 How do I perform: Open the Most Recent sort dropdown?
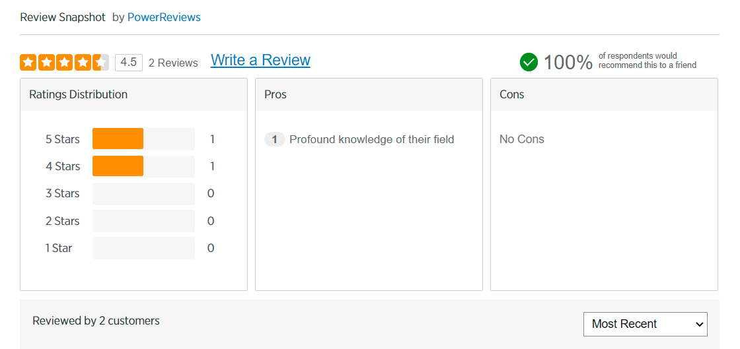[x=645, y=324]
